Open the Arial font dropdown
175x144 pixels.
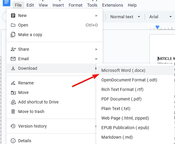tap(160, 17)
